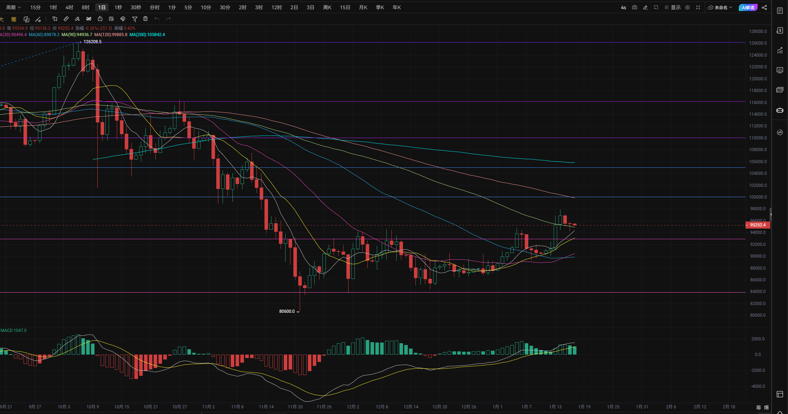Open the robot assistant sidebar icon
788x414 pixels.
pyautogui.click(x=780, y=110)
